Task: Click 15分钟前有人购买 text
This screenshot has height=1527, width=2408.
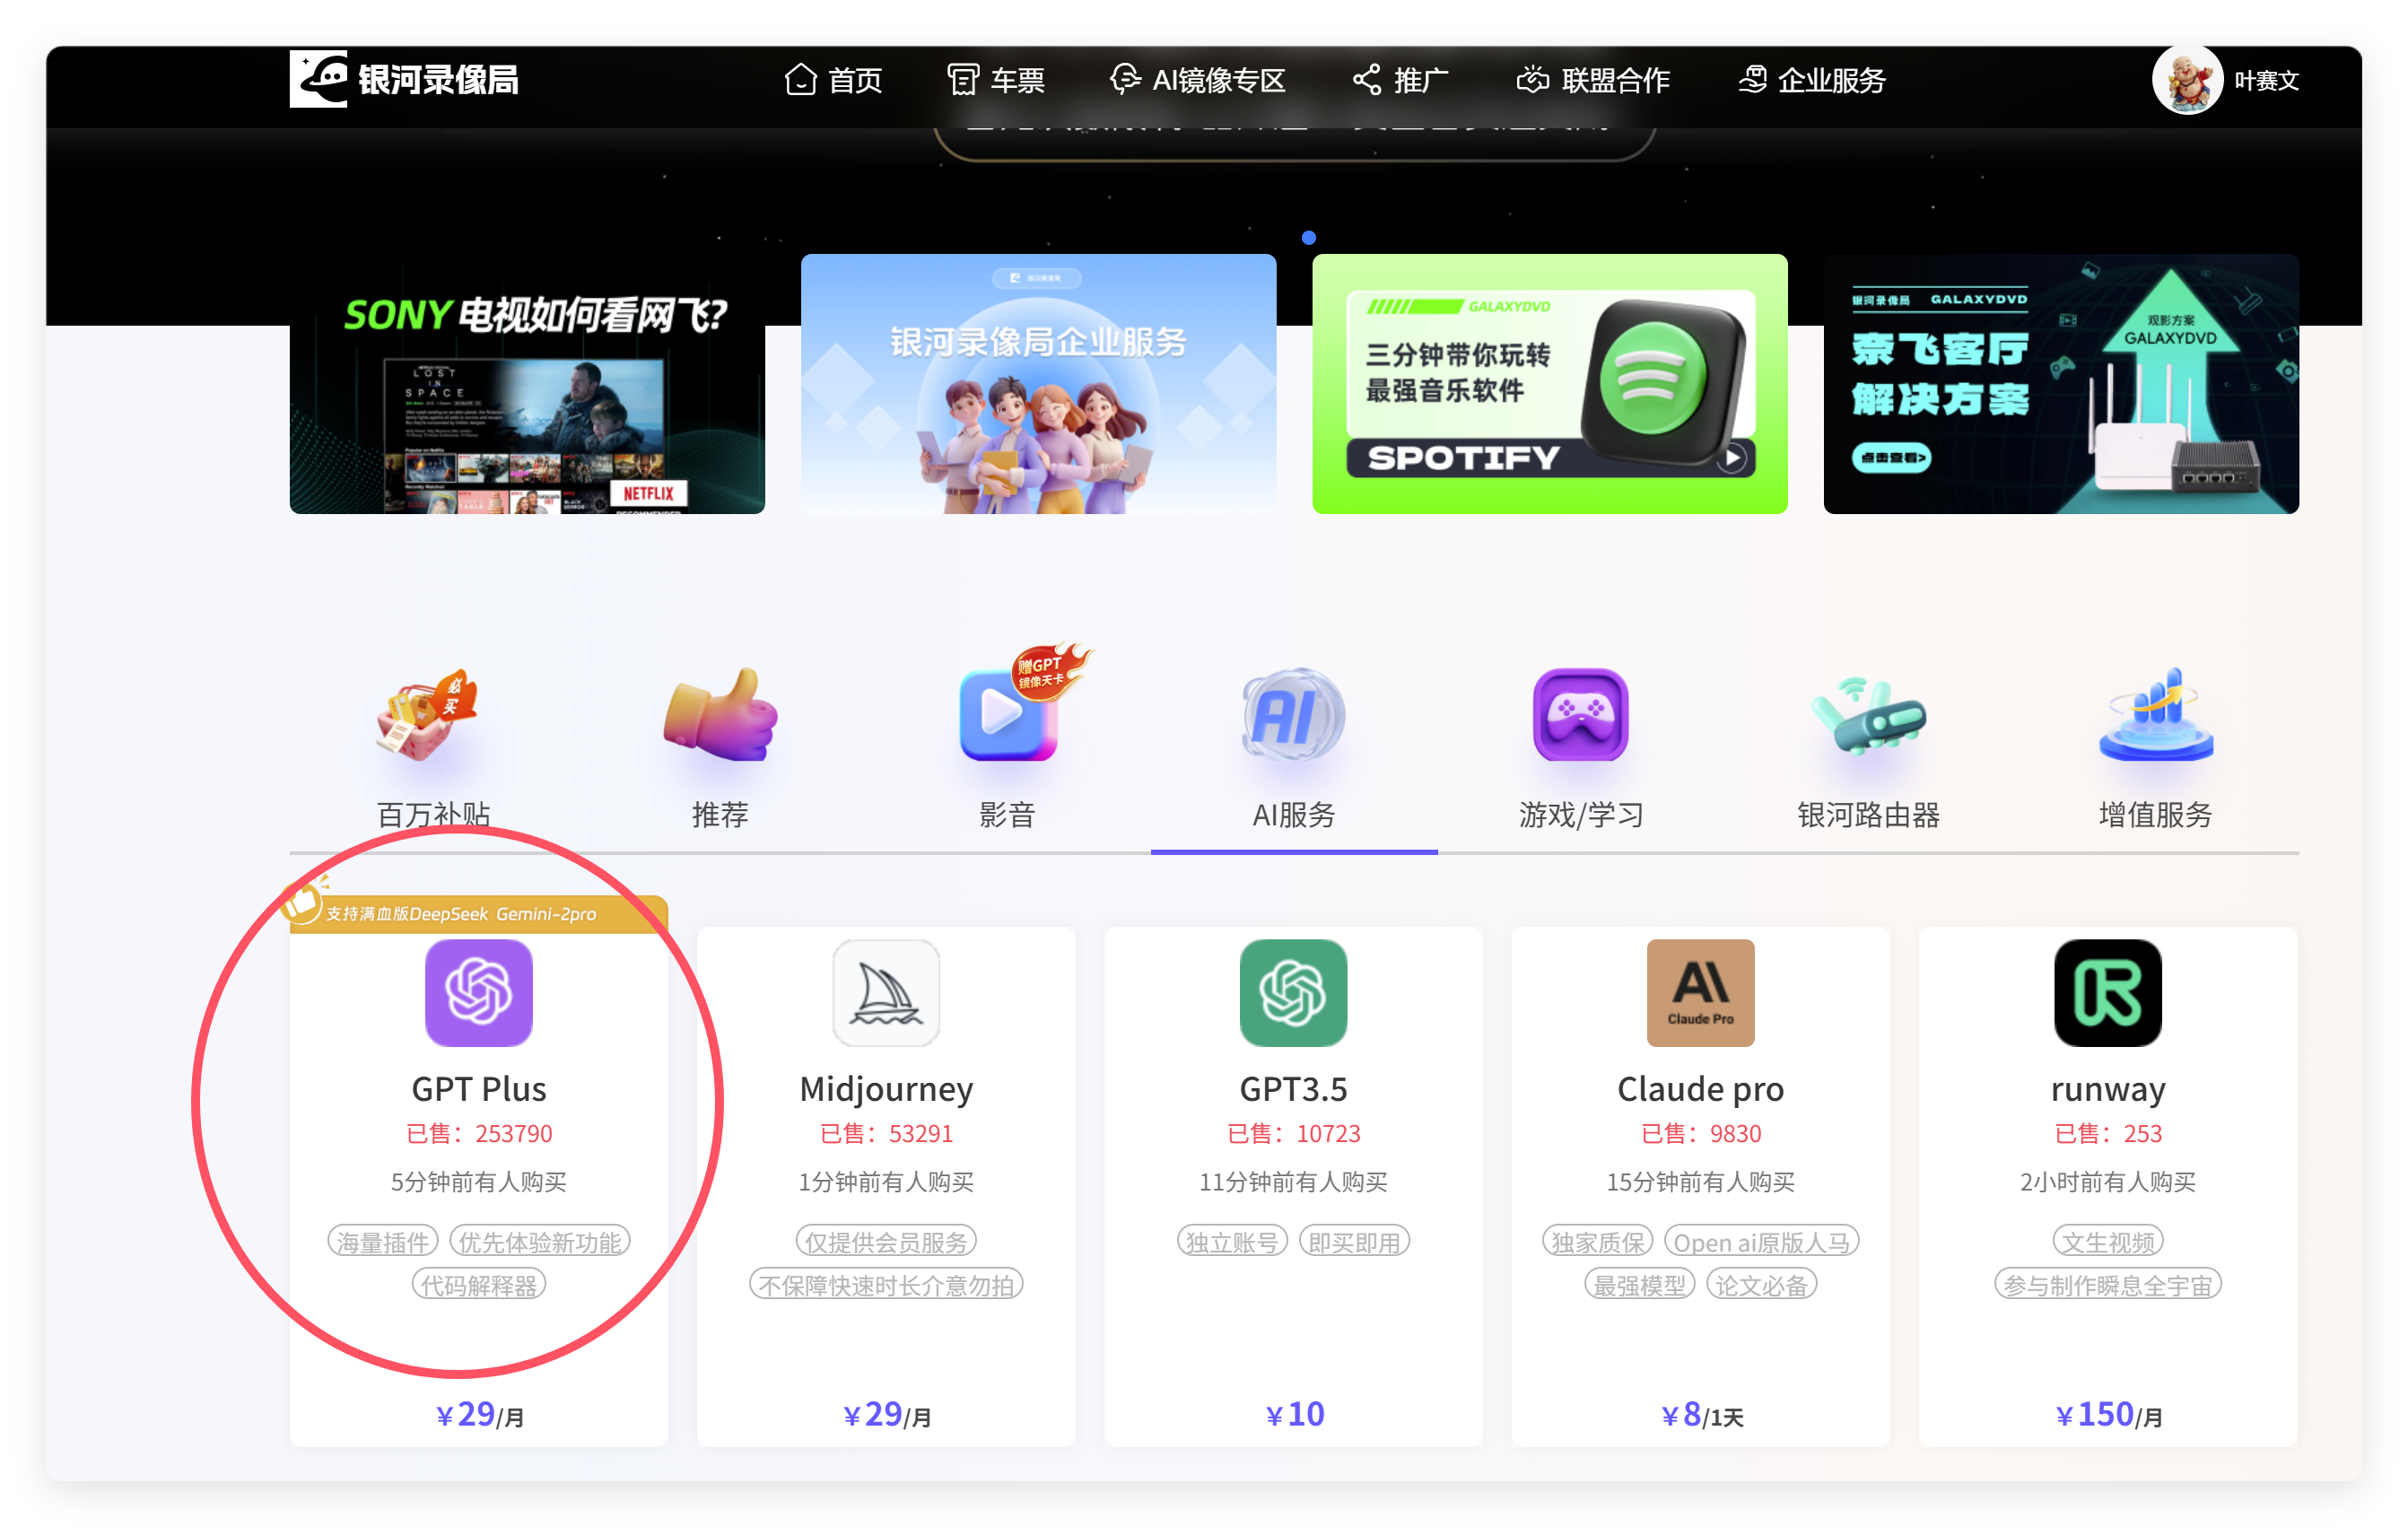Action: pos(1700,1182)
